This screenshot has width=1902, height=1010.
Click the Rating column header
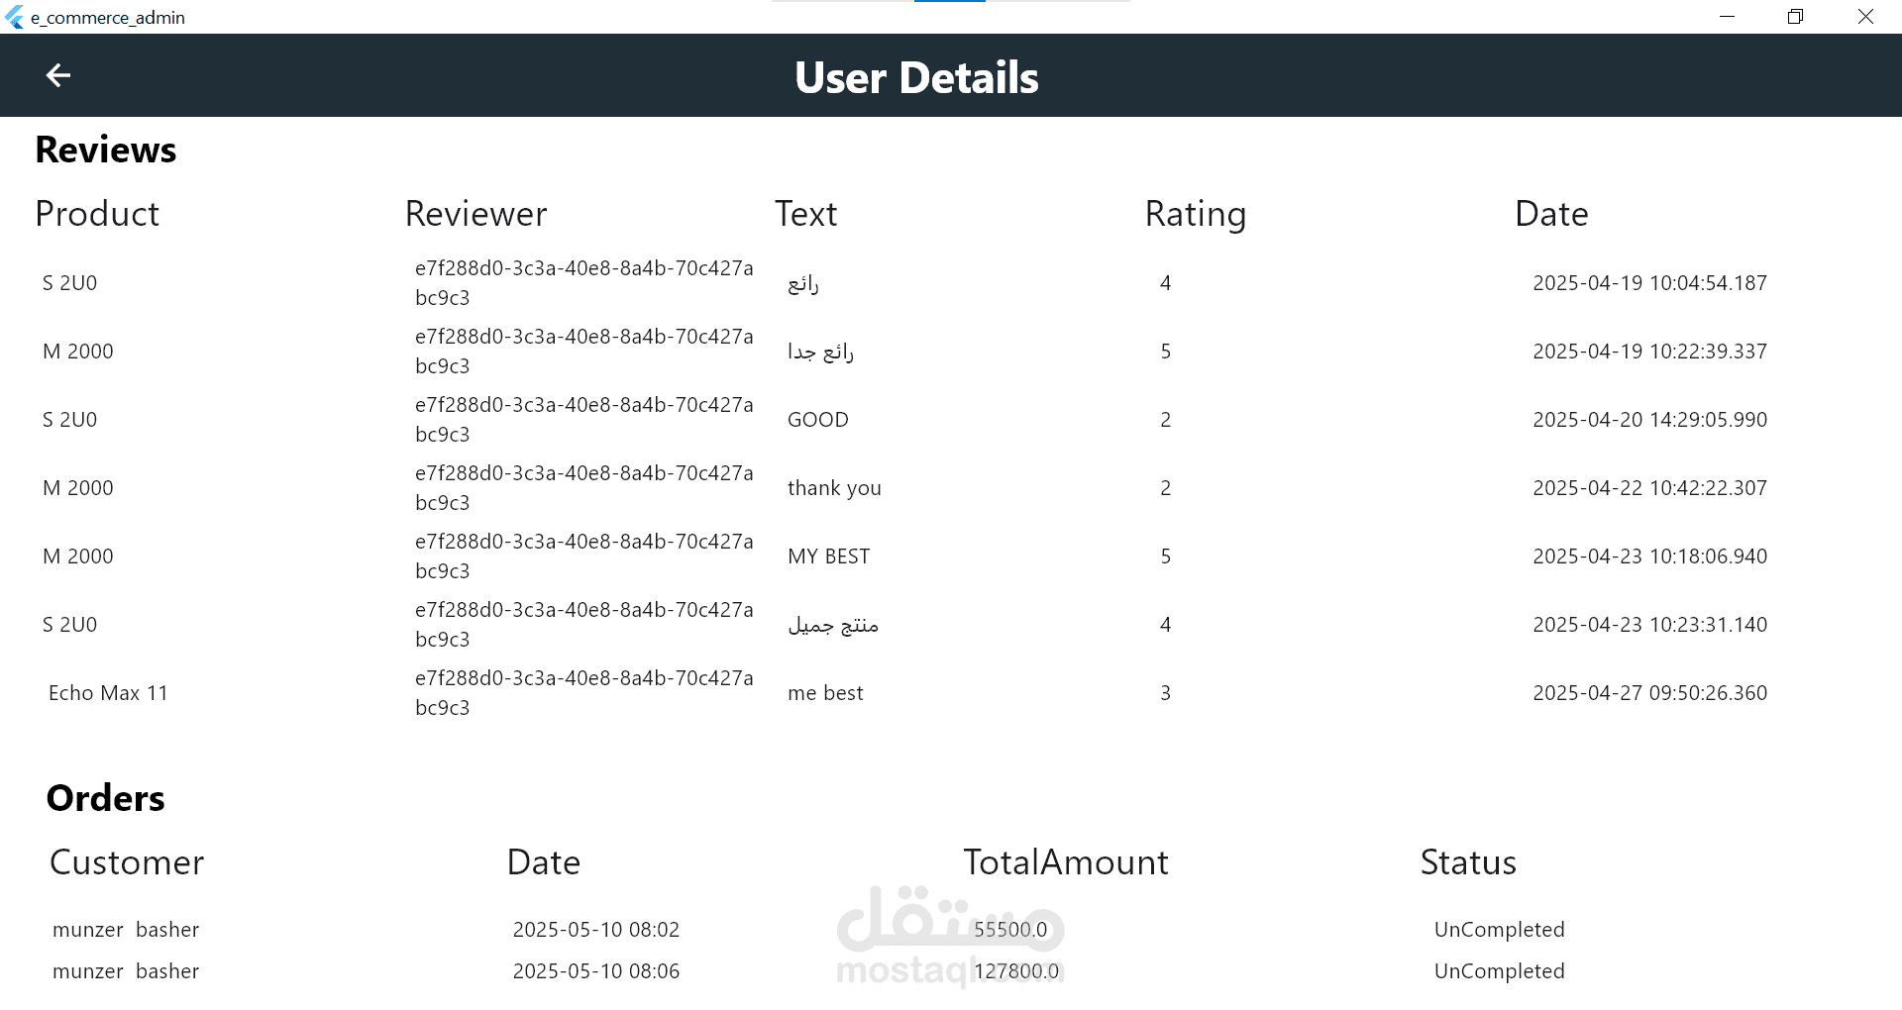(x=1195, y=214)
